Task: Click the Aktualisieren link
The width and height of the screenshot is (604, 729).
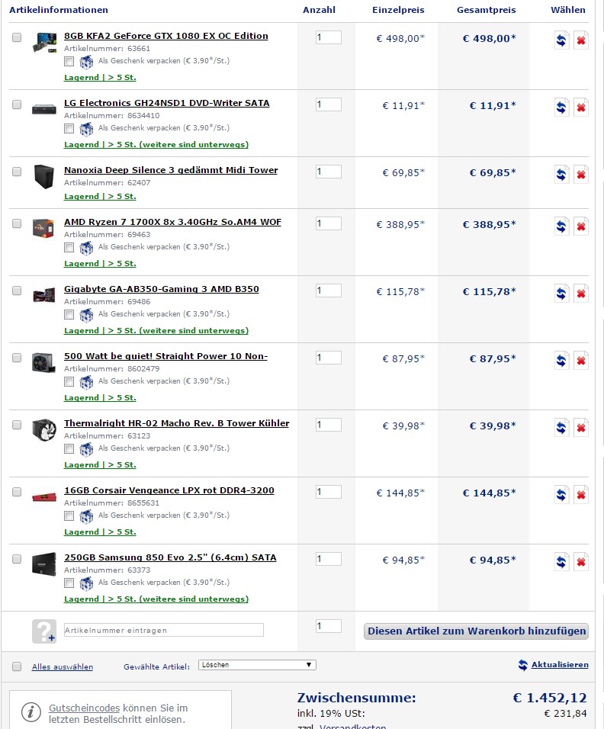Action: coord(559,665)
